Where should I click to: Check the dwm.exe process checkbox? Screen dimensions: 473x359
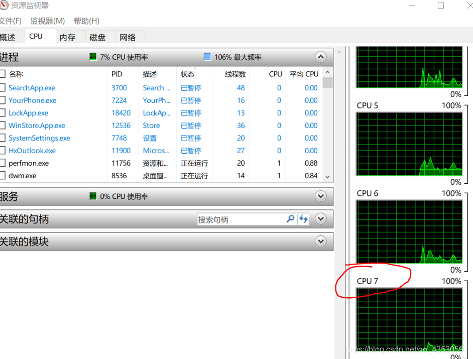coord(3,176)
